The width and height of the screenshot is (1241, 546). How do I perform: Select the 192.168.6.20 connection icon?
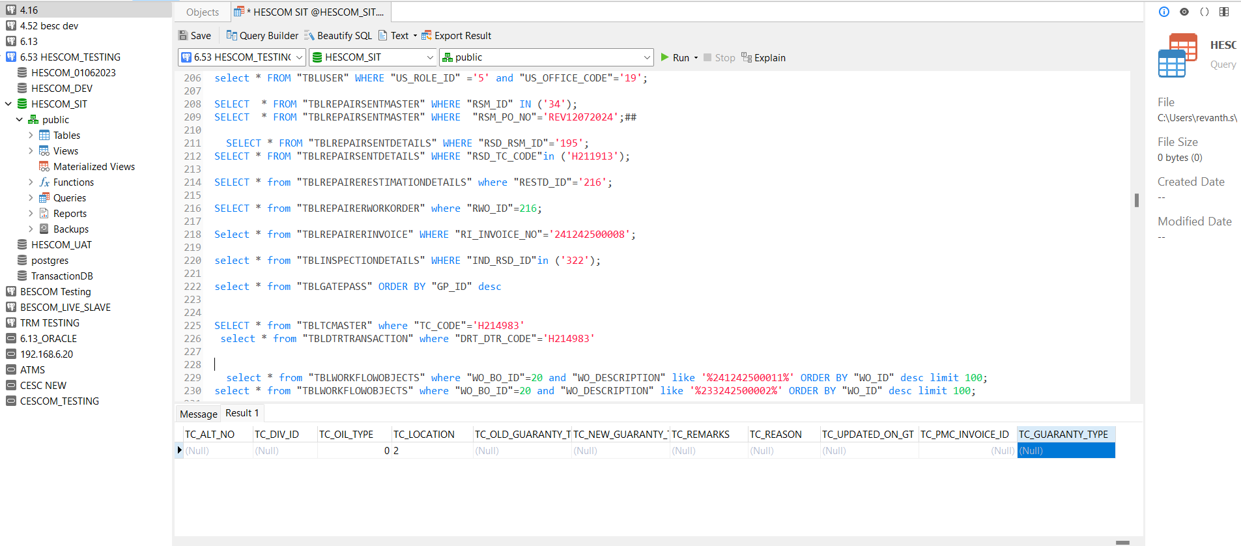pyautogui.click(x=11, y=354)
